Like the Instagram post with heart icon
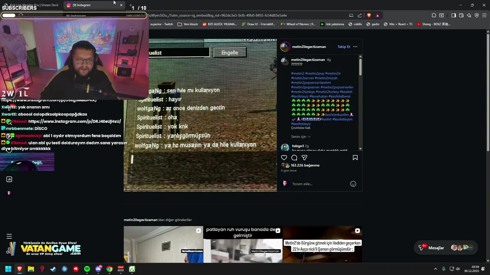This screenshot has width=490, height=275. click(x=284, y=158)
